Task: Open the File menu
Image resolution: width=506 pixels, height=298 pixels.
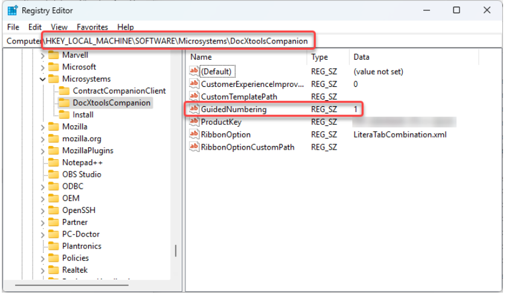Action: coord(13,27)
